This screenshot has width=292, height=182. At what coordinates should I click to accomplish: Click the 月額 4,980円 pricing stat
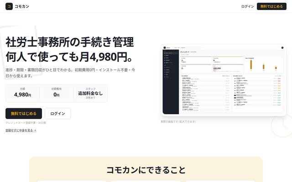click(x=22, y=93)
